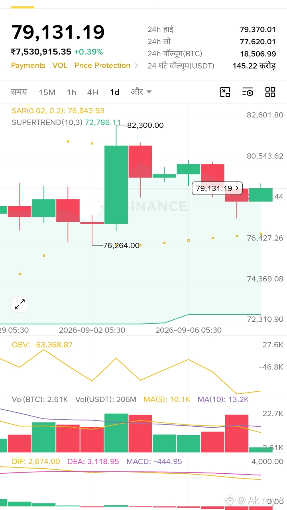Open the Price Protection link
Screen dimensions: 287x510
102,66
